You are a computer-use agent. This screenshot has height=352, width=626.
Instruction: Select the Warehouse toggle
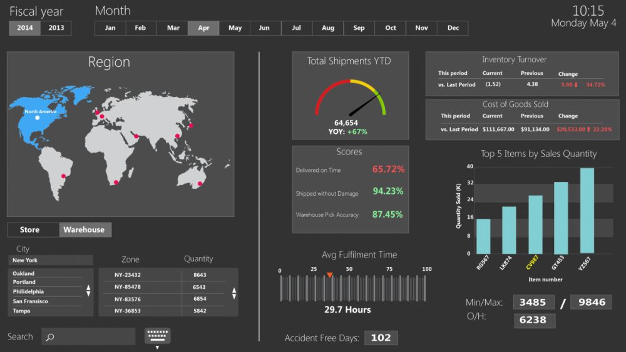click(x=85, y=230)
